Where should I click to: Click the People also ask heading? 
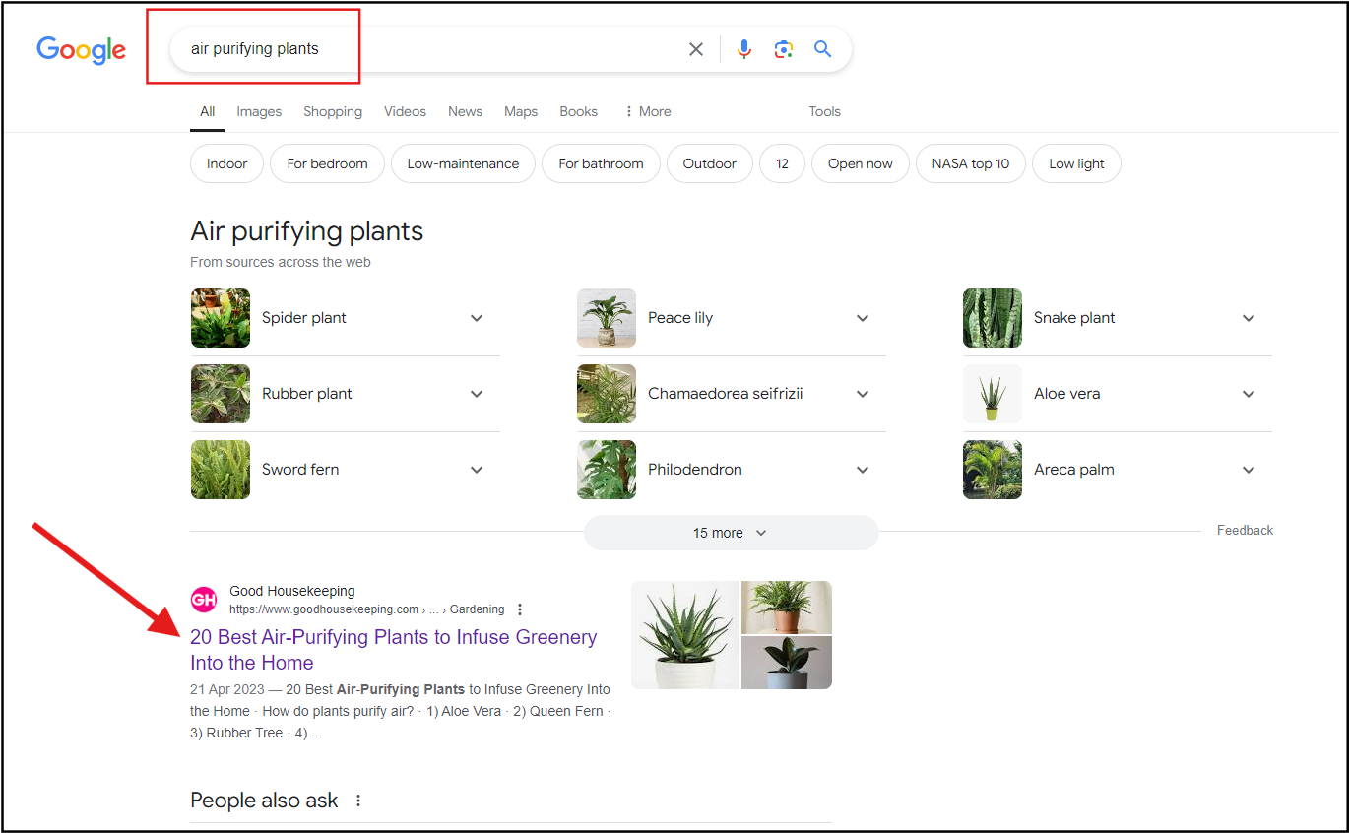click(264, 801)
